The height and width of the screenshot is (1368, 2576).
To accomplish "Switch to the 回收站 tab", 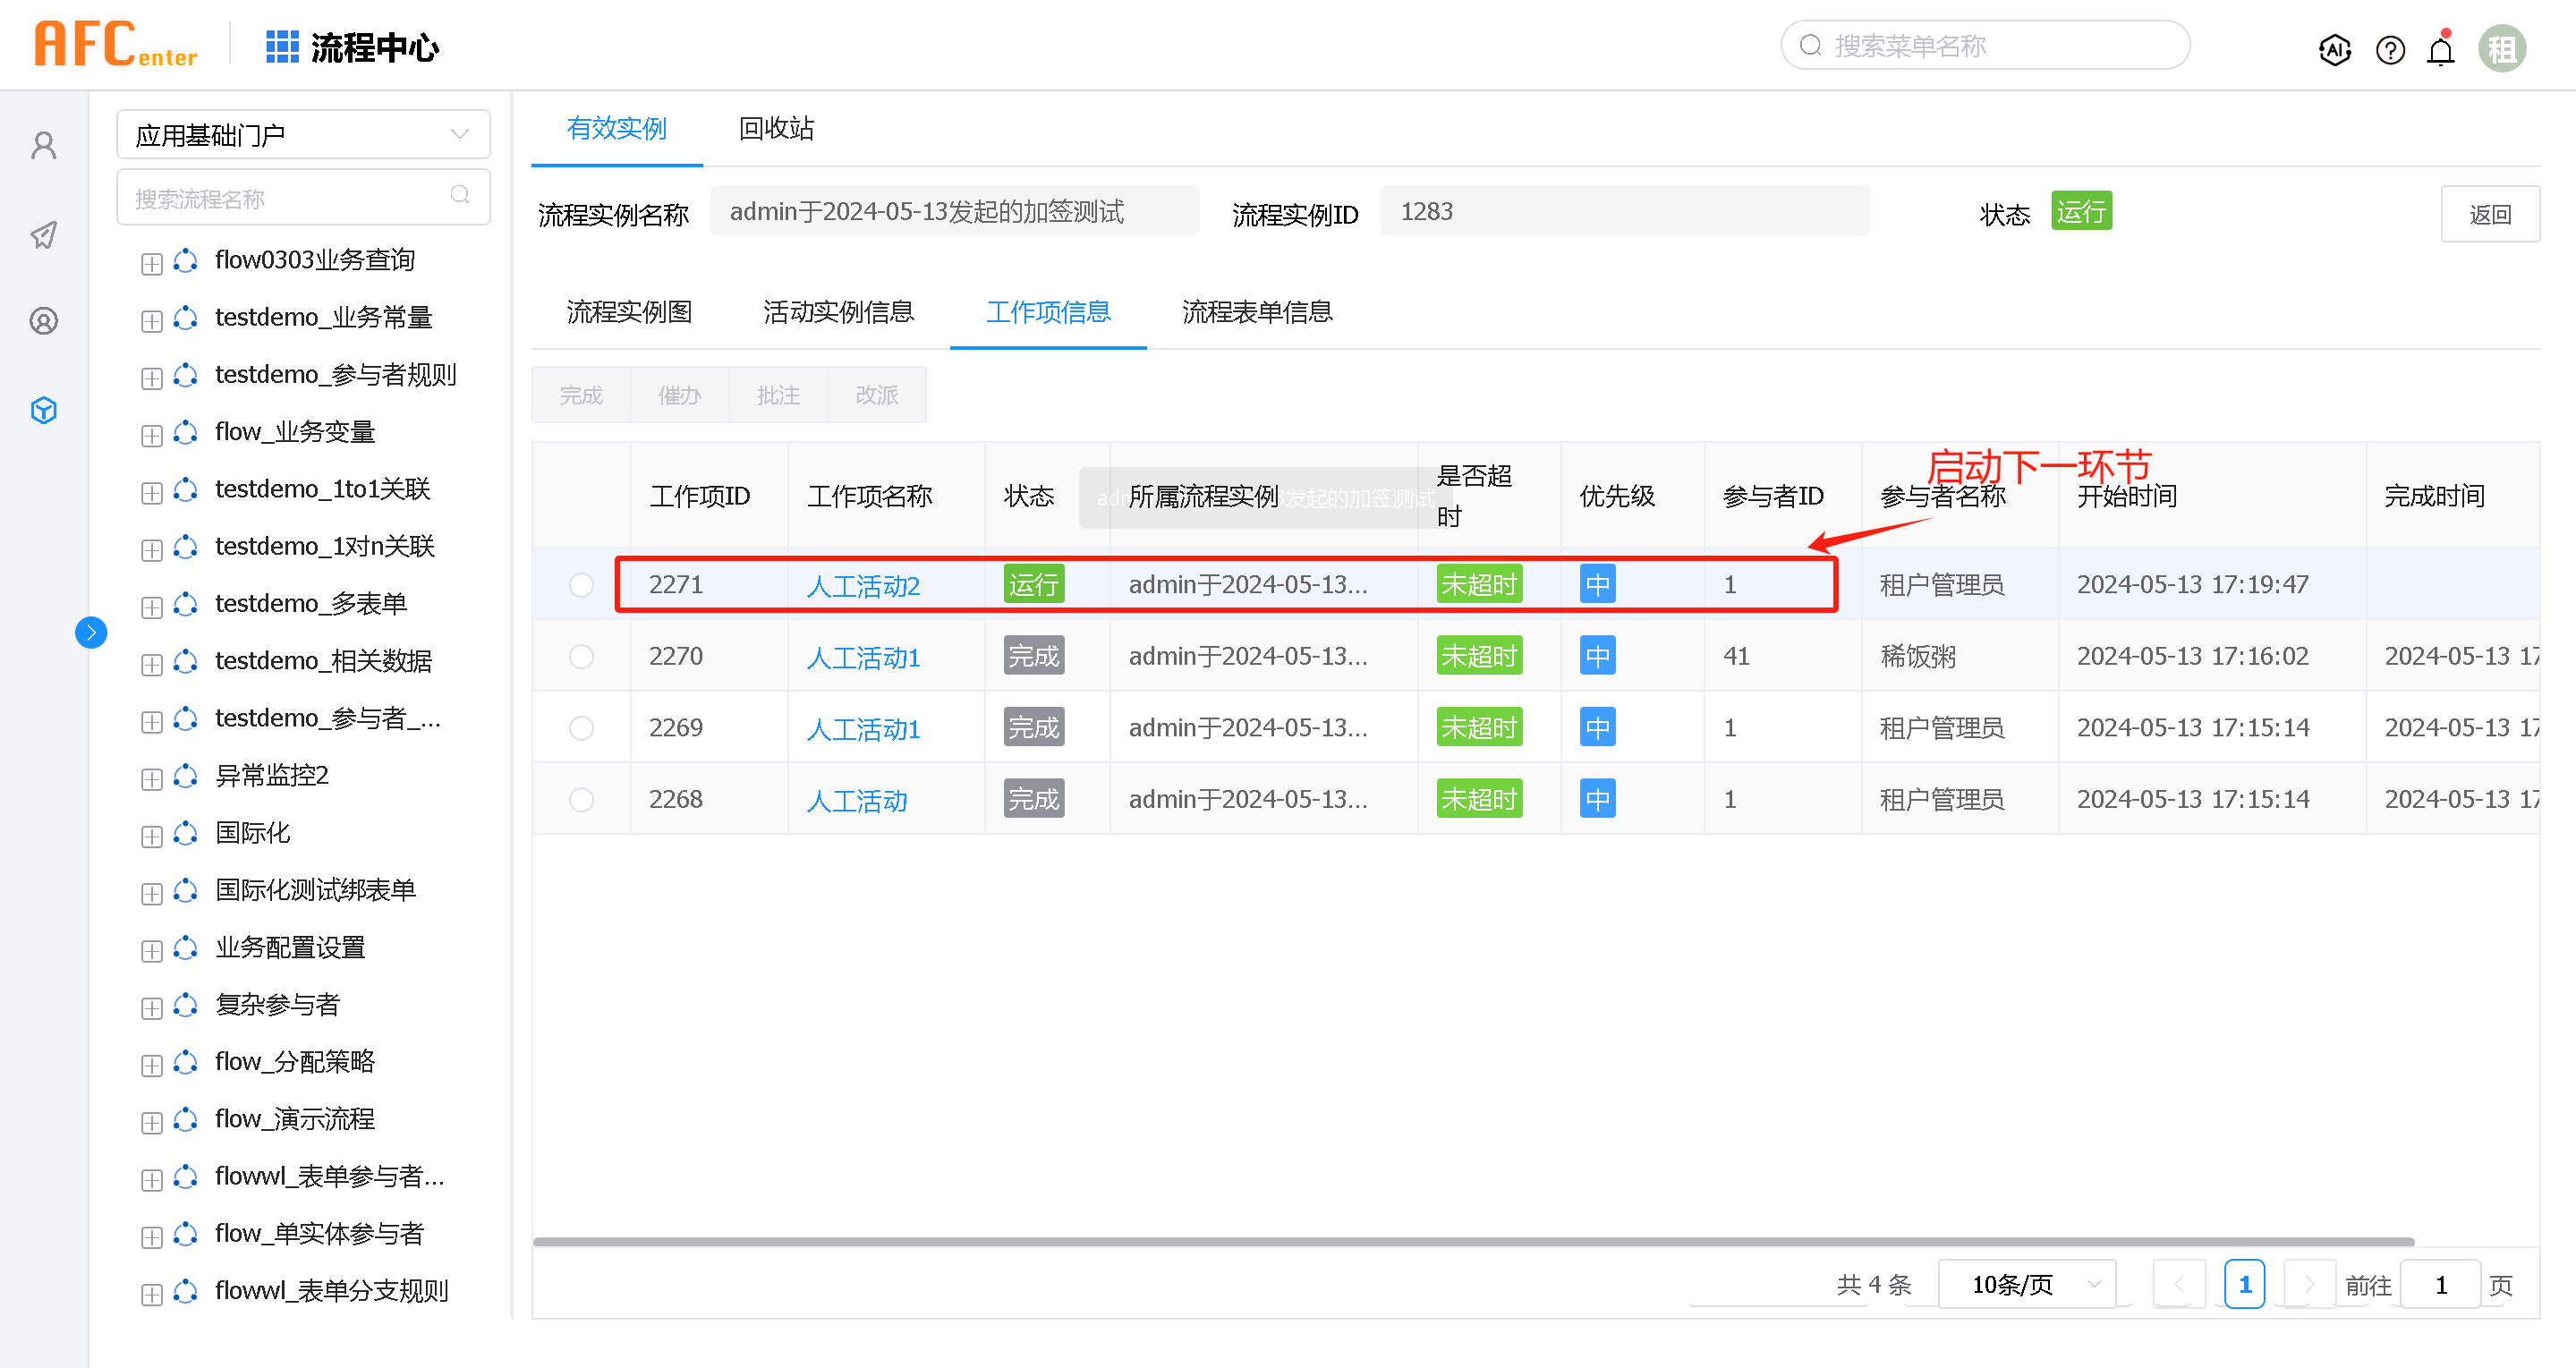I will (776, 128).
